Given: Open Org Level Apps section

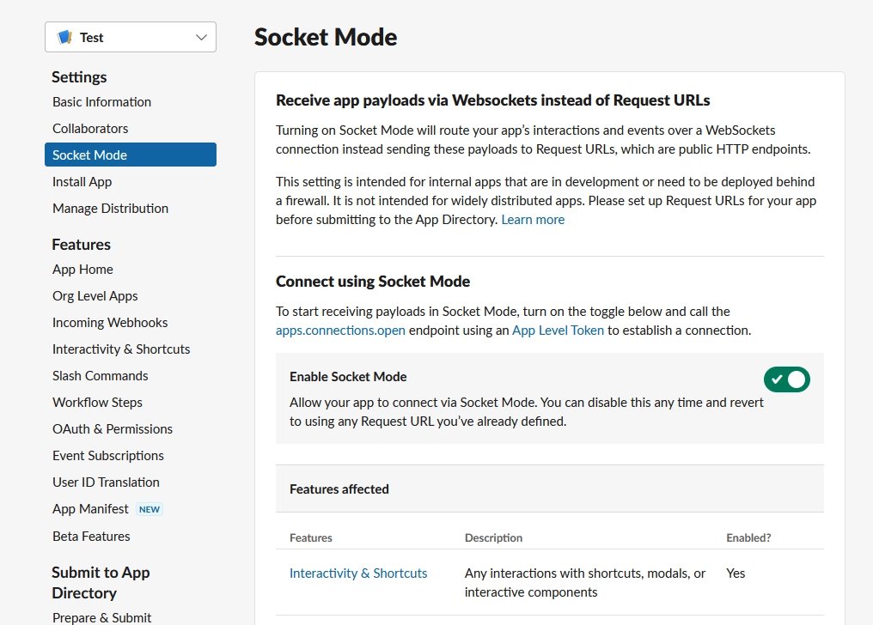Looking at the screenshot, I should pyautogui.click(x=95, y=295).
